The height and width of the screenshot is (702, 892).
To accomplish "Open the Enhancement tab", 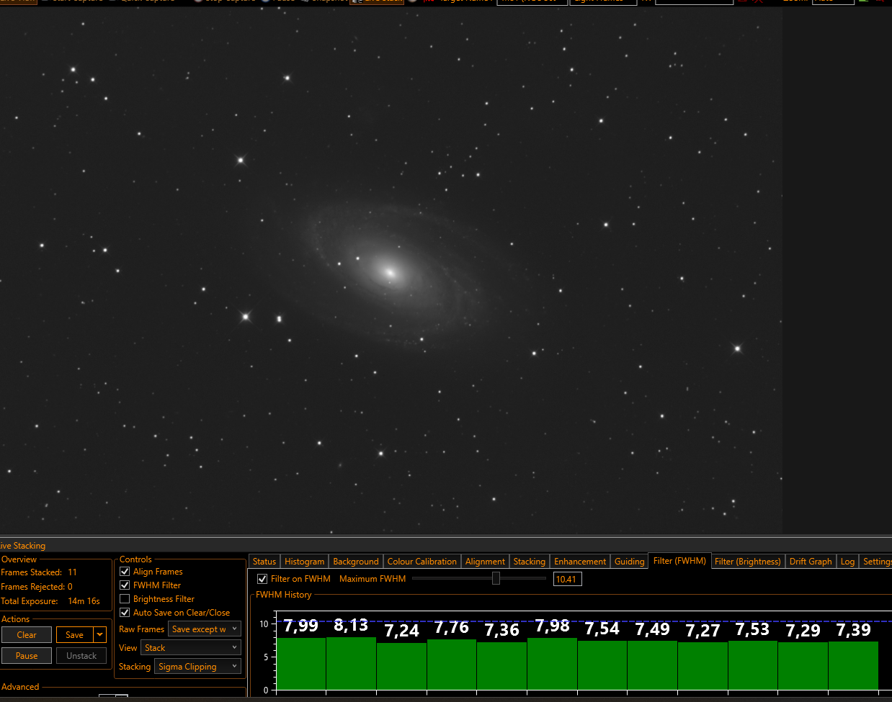I will coord(580,562).
